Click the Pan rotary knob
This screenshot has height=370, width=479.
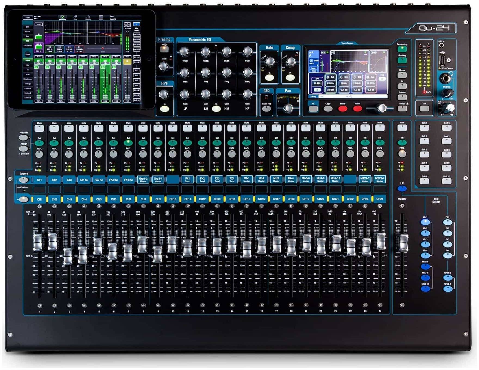(x=288, y=108)
